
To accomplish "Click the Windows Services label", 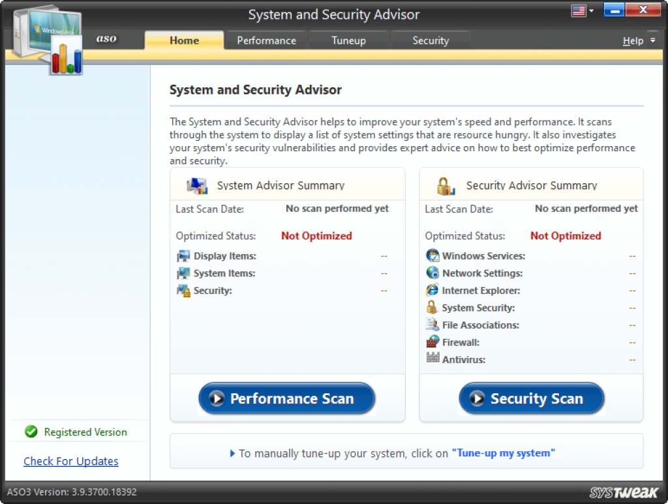I will (x=483, y=256).
